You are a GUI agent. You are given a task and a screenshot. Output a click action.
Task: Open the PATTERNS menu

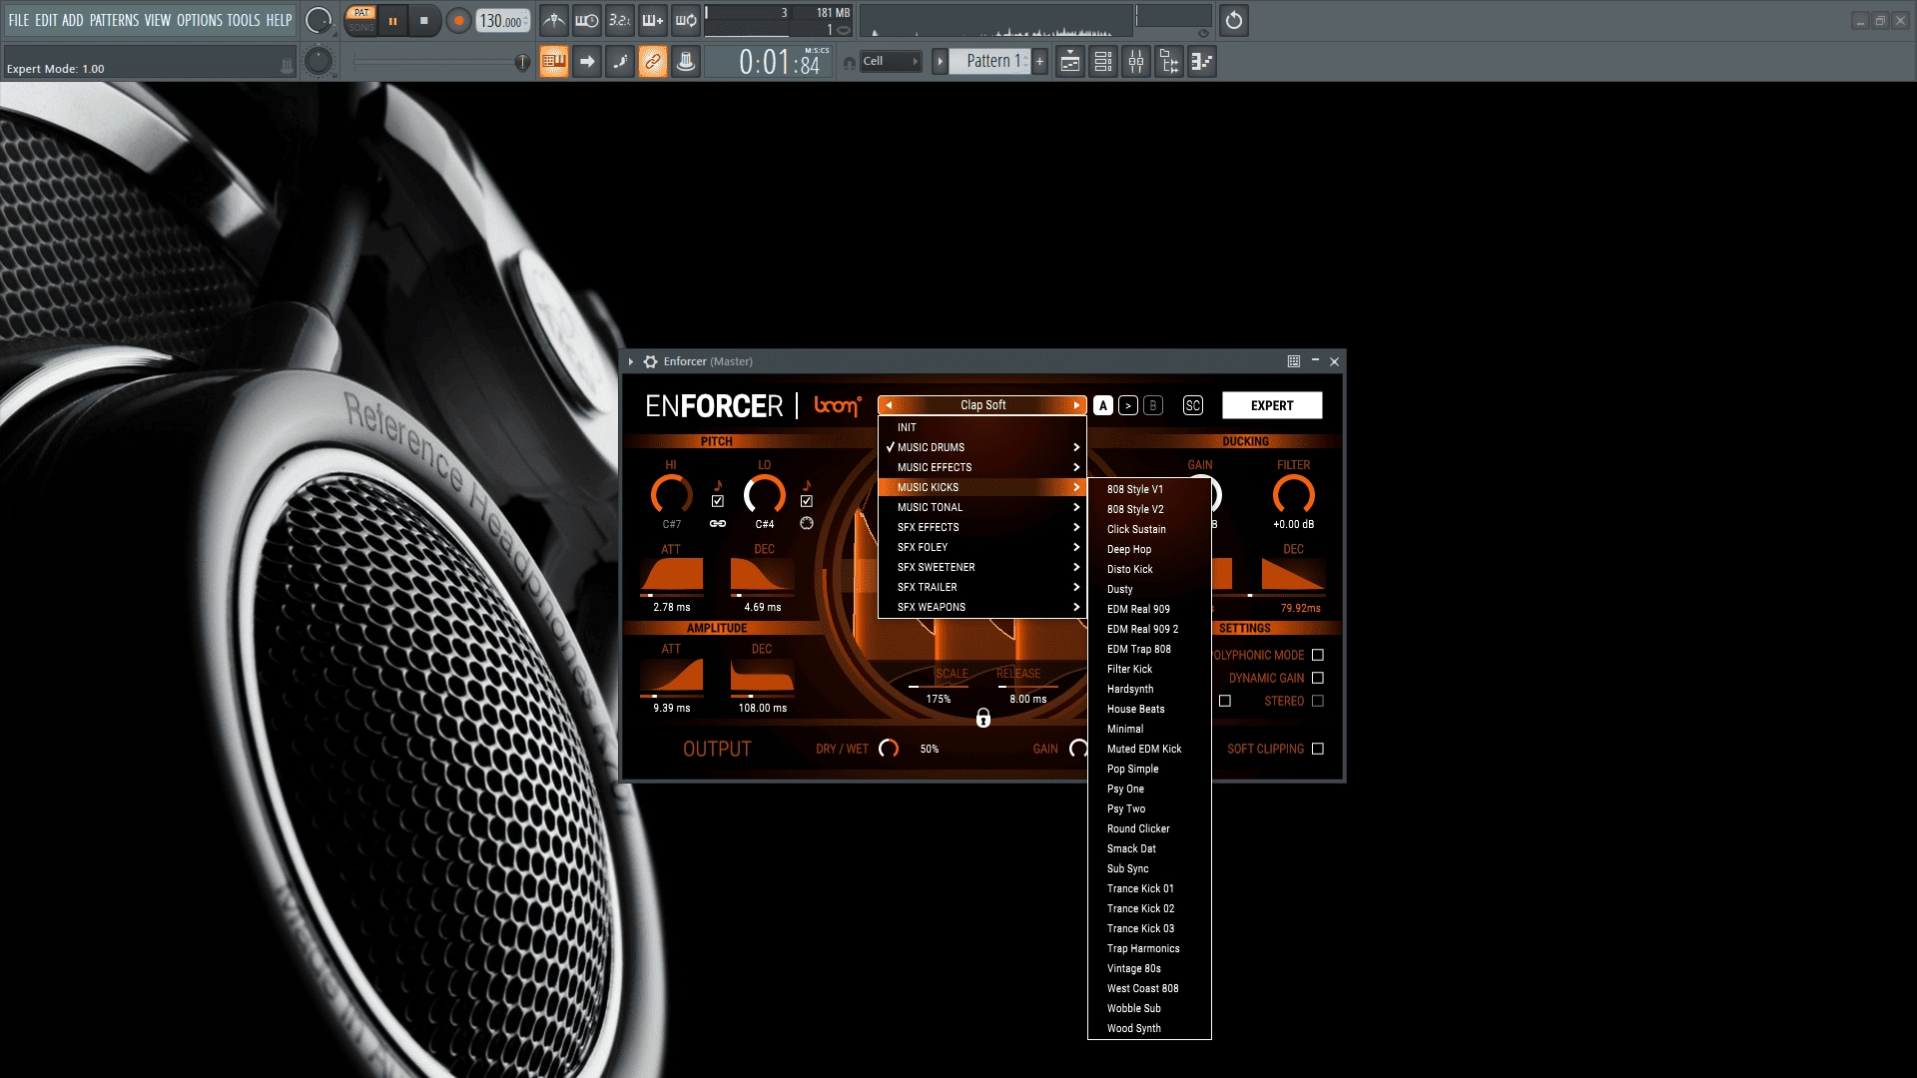pos(114,20)
